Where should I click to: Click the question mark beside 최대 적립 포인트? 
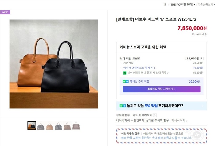pyautogui.click(x=201, y=59)
